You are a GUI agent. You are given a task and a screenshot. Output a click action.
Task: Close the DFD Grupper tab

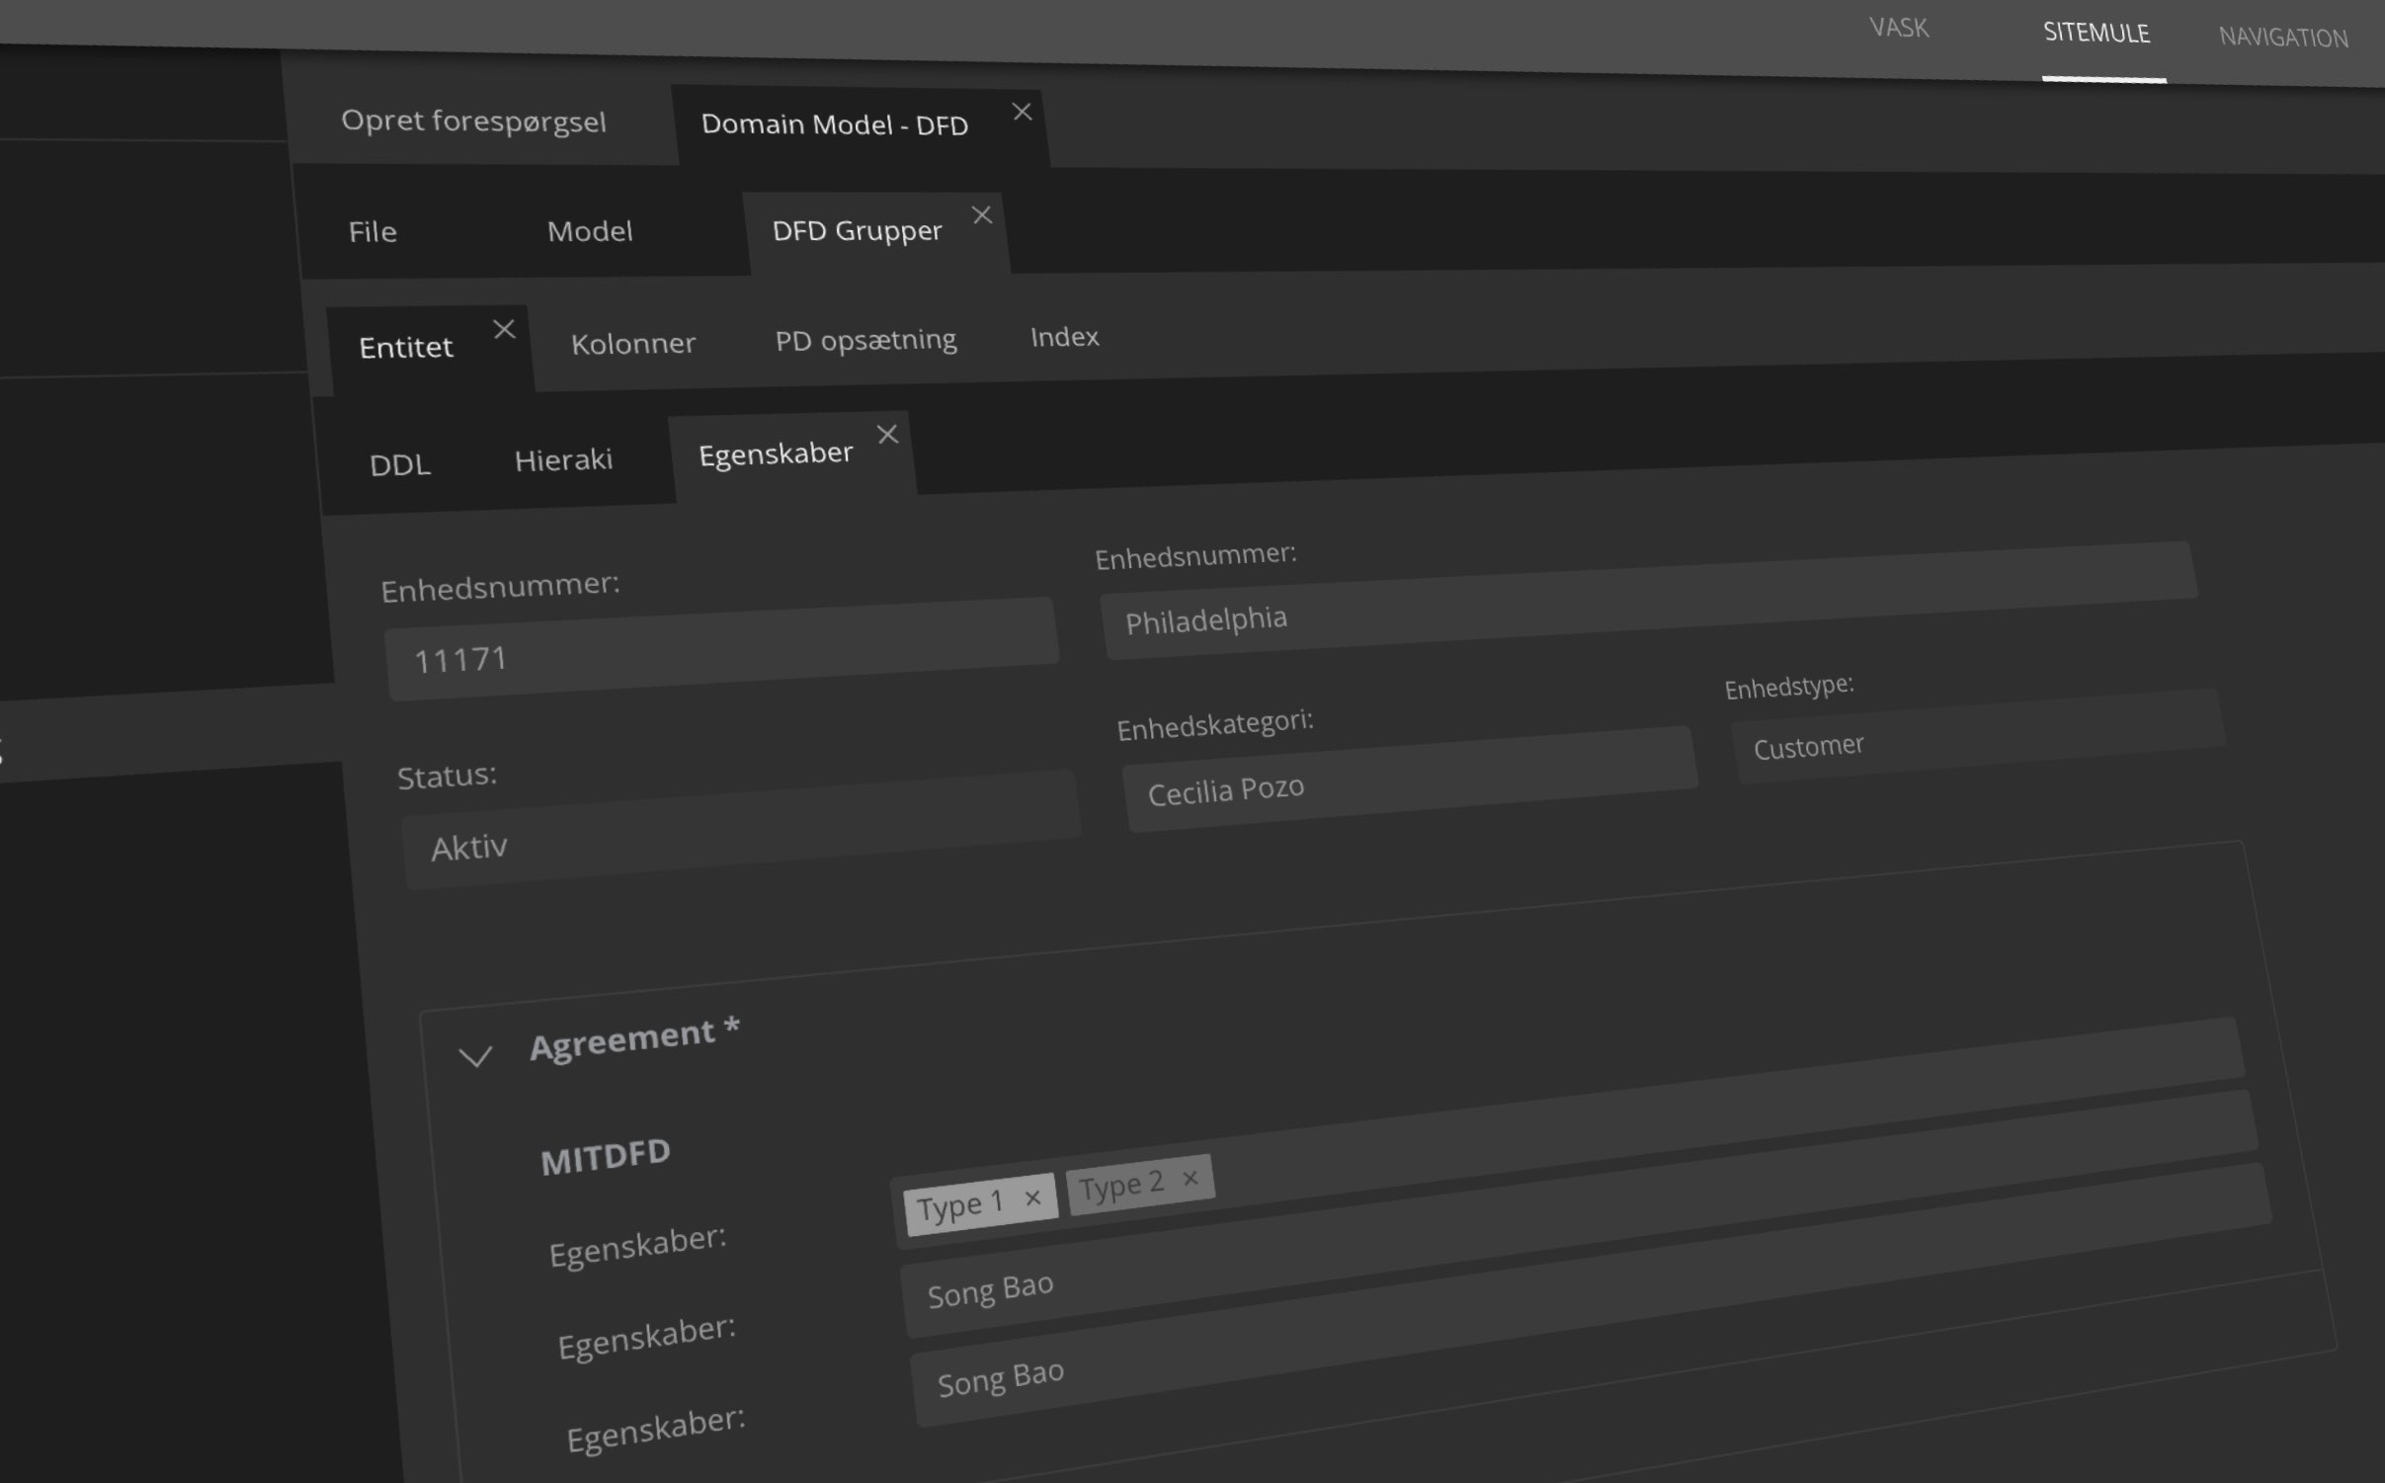981,214
